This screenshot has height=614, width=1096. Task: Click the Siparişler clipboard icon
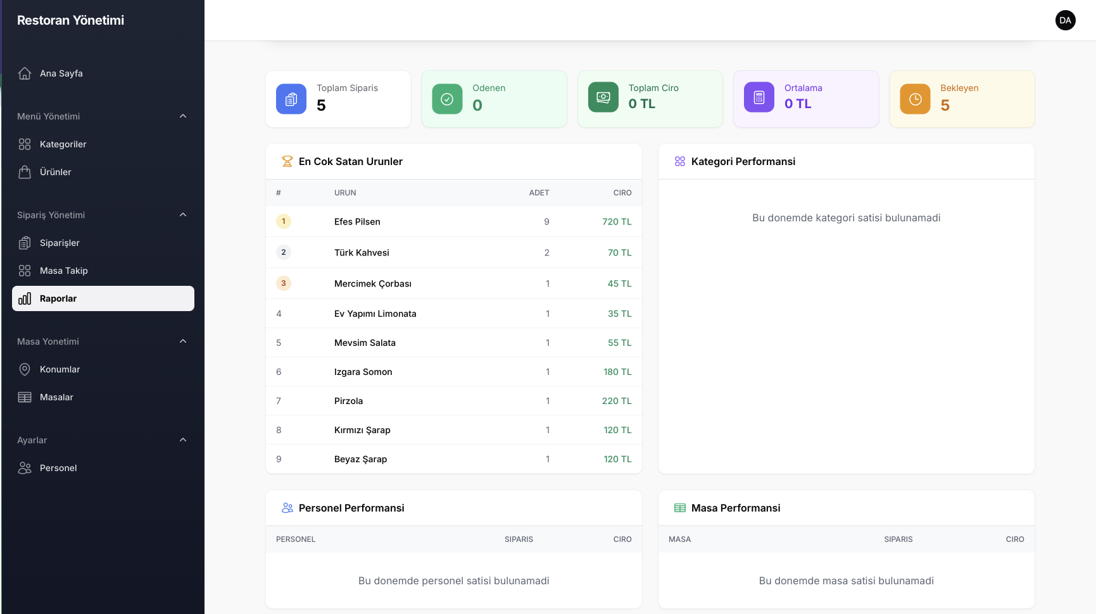[x=25, y=243]
